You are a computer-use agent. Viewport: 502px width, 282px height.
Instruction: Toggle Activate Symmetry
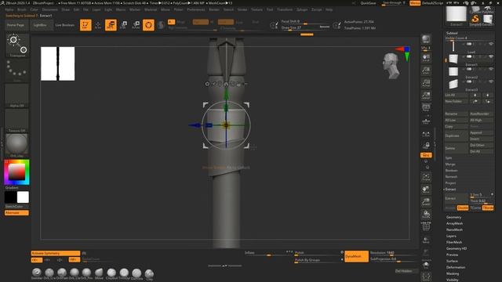point(56,253)
